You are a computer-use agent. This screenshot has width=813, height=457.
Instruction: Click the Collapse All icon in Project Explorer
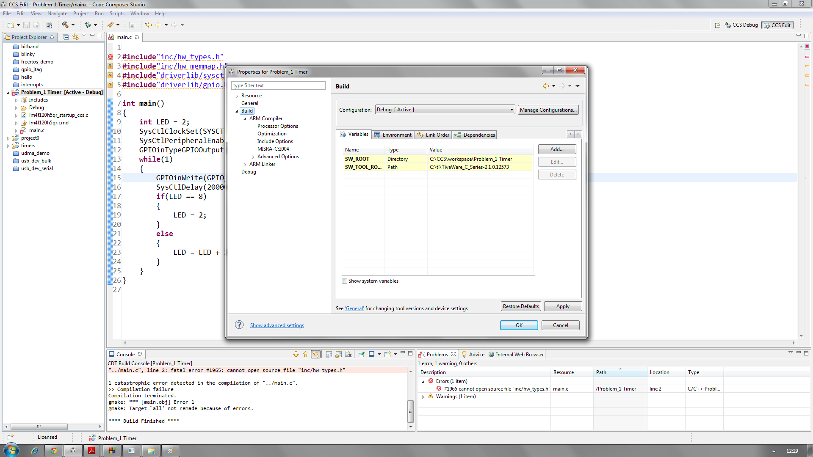tap(66, 37)
